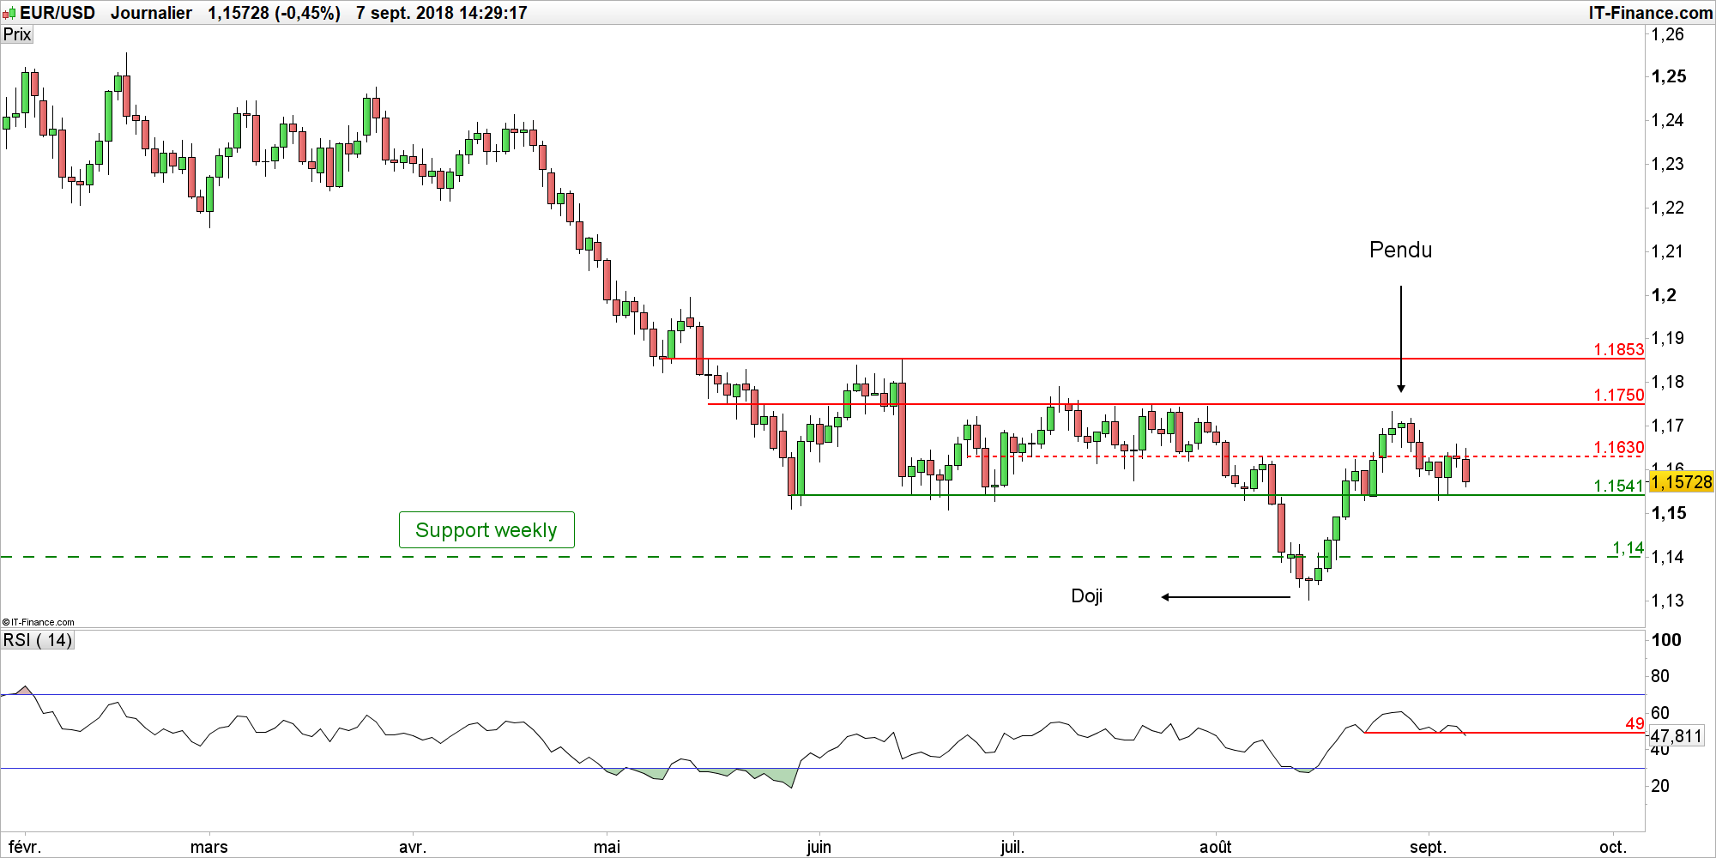
Task: Click the août date axis label
Action: coord(1215,847)
